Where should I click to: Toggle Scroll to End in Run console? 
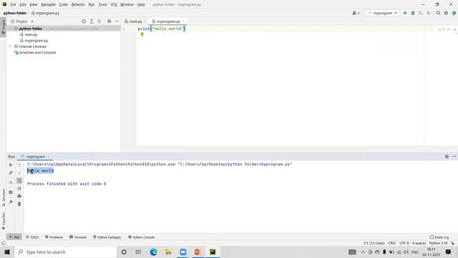pyautogui.click(x=19, y=188)
